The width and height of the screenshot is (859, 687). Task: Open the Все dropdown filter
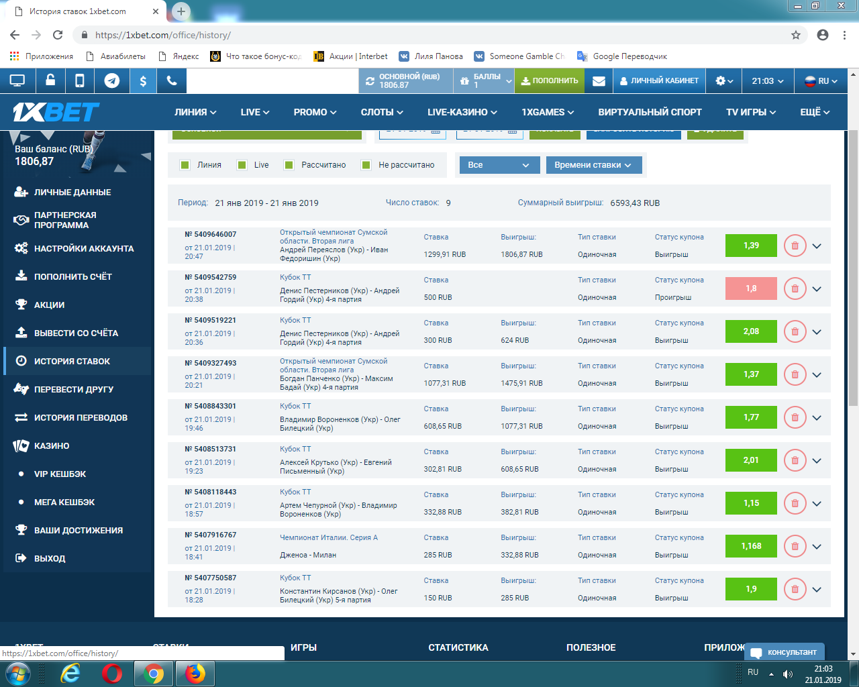pyautogui.click(x=499, y=165)
